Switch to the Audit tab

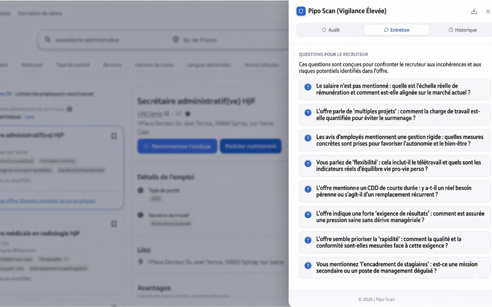click(331, 30)
